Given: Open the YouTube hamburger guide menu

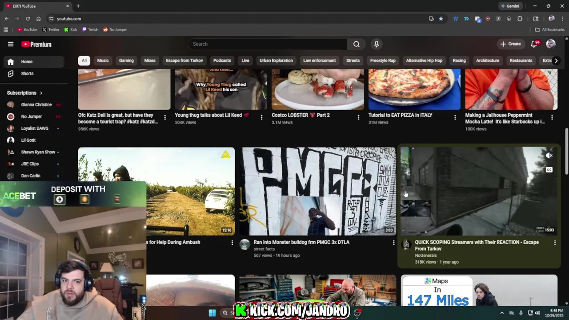Looking at the screenshot, I should click(11, 44).
